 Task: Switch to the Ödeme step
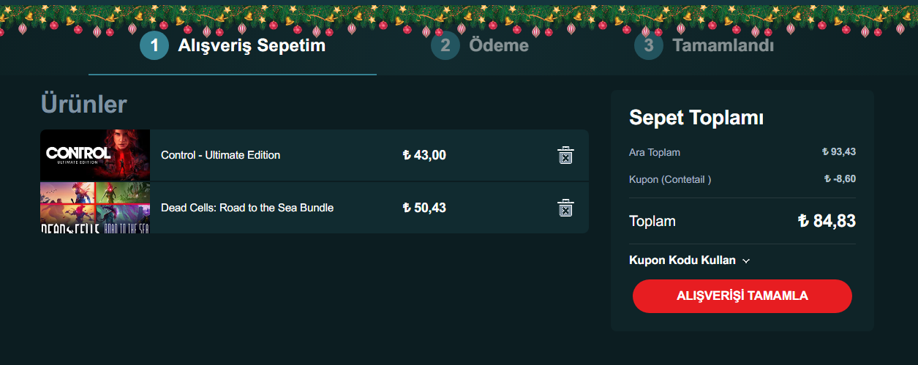click(x=498, y=45)
